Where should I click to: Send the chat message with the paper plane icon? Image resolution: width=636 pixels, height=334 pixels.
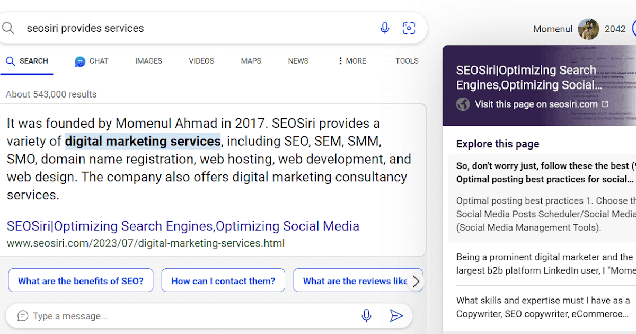(x=396, y=315)
